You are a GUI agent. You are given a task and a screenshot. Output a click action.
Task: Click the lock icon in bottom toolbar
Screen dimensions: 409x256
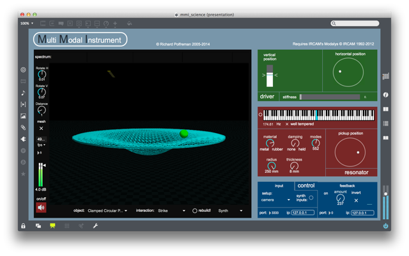tap(23, 226)
